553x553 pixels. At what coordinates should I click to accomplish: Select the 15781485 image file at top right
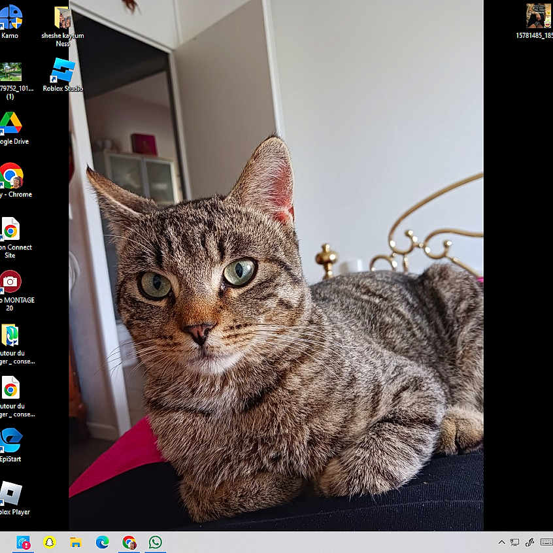click(x=538, y=16)
